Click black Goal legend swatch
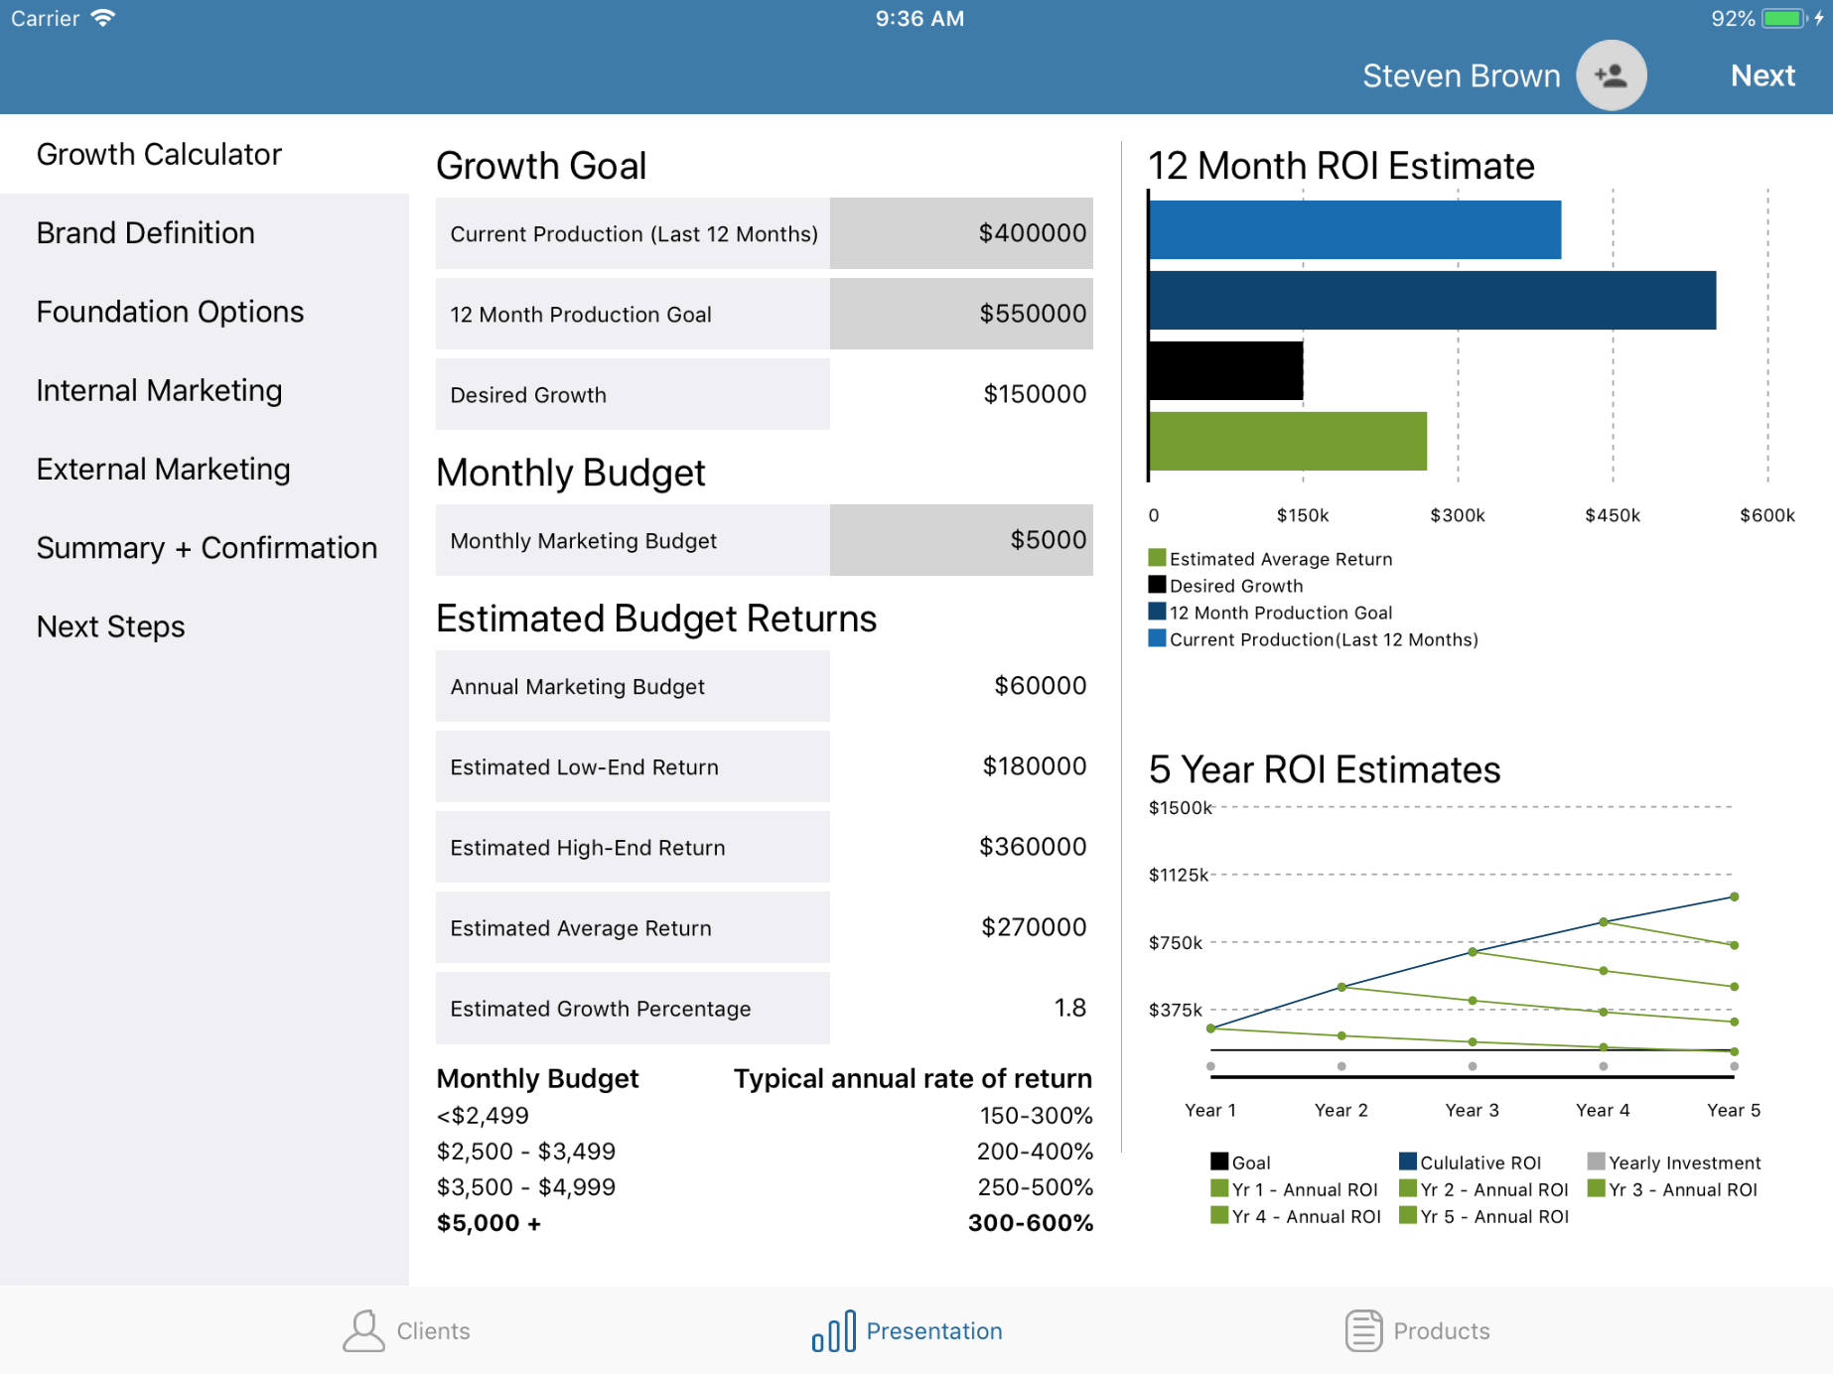The image size is (1833, 1374). tap(1219, 1162)
